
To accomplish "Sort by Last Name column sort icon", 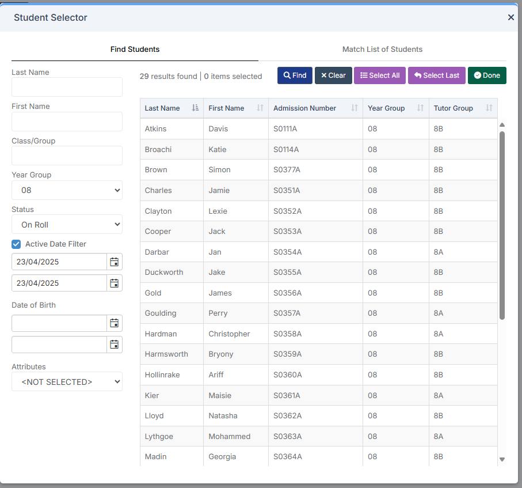I will tap(195, 108).
